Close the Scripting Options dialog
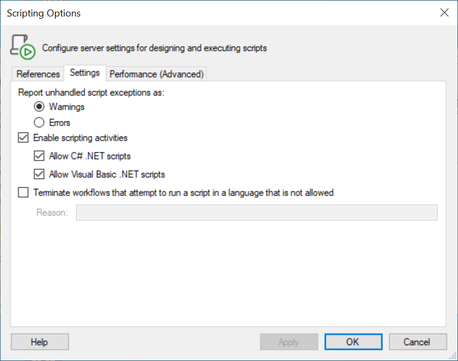This screenshot has width=458, height=361. (444, 13)
